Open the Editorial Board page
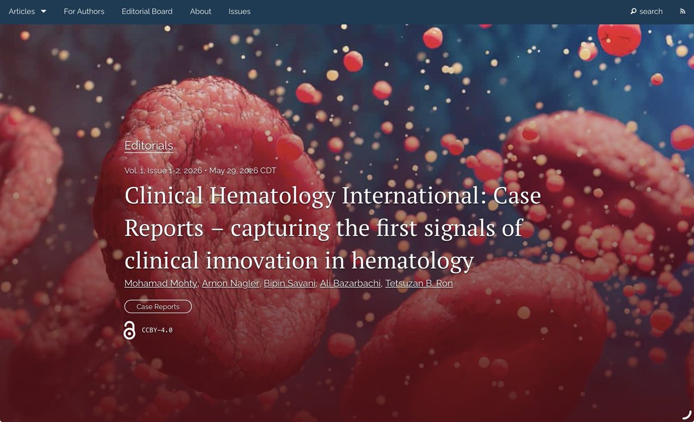 [147, 12]
